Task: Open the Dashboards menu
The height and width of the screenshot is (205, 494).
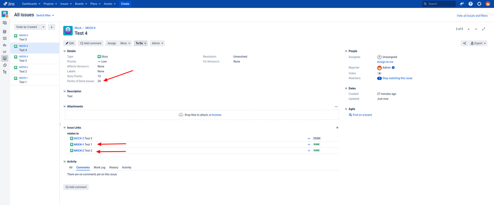Action: point(31,4)
